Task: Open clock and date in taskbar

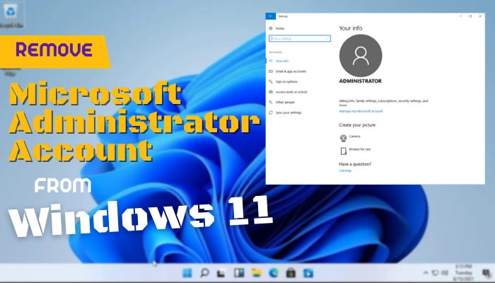Action: tap(463, 273)
